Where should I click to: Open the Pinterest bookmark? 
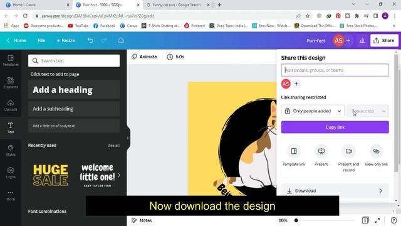[195, 26]
